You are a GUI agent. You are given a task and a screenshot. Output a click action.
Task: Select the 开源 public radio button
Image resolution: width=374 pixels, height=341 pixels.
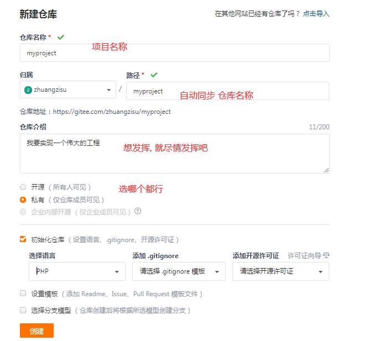click(23, 187)
